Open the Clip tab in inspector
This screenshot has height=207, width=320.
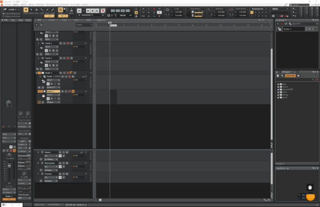pyautogui.click(x=13, y=20)
